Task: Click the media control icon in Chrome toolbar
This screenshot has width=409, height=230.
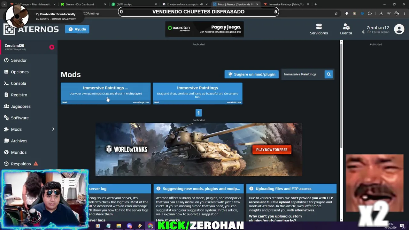Action: [x=389, y=13]
